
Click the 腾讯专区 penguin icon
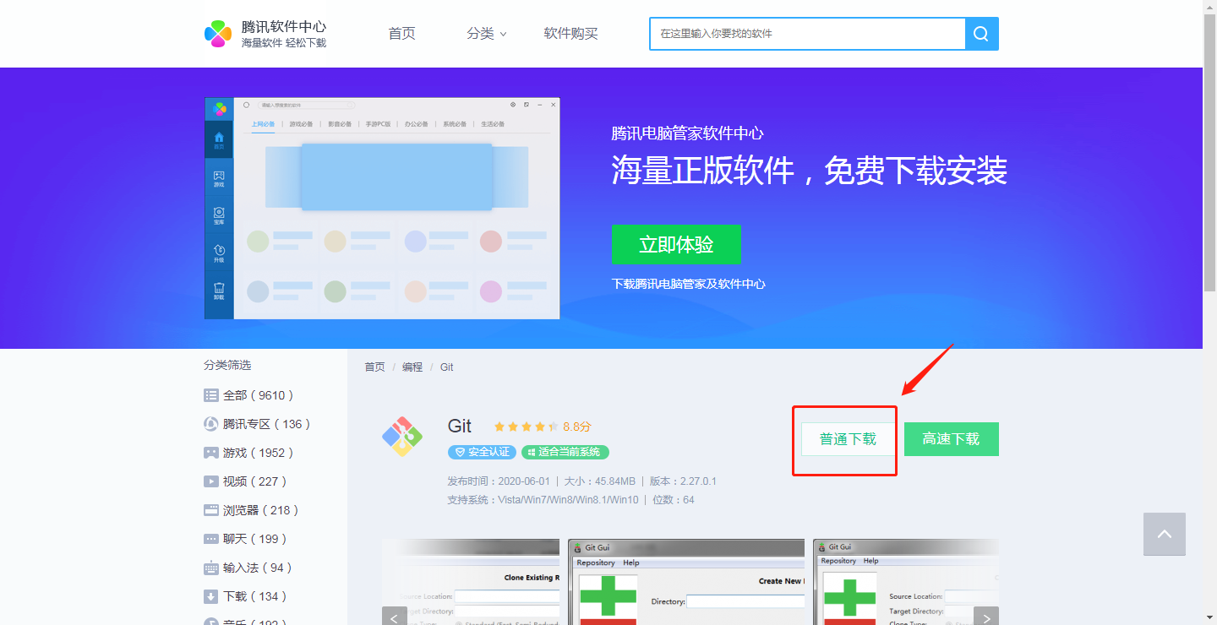click(211, 424)
